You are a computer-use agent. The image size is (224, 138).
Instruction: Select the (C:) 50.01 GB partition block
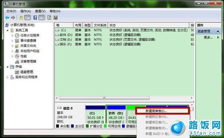(x=96, y=115)
